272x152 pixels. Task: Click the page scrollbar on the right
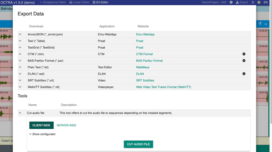[271, 62]
